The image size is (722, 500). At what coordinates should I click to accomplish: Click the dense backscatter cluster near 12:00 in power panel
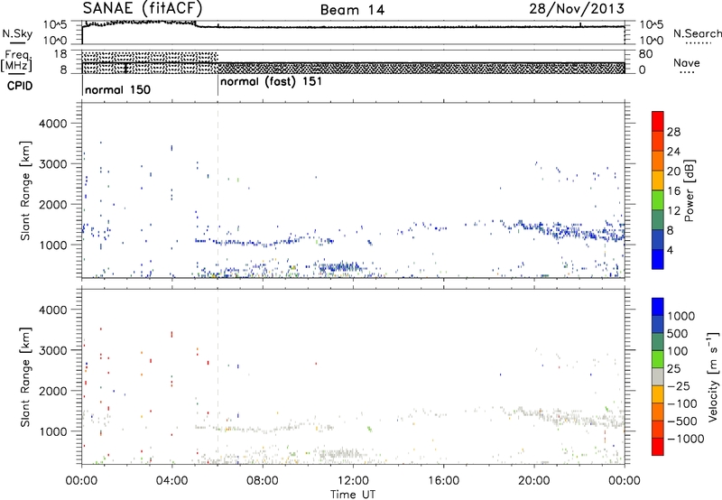click(x=339, y=267)
